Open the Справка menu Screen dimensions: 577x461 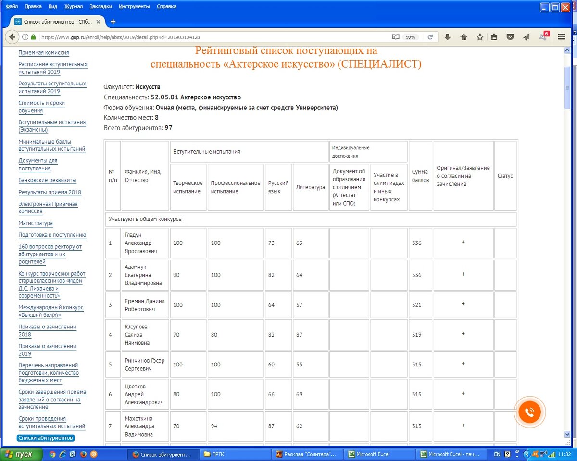[x=166, y=6]
